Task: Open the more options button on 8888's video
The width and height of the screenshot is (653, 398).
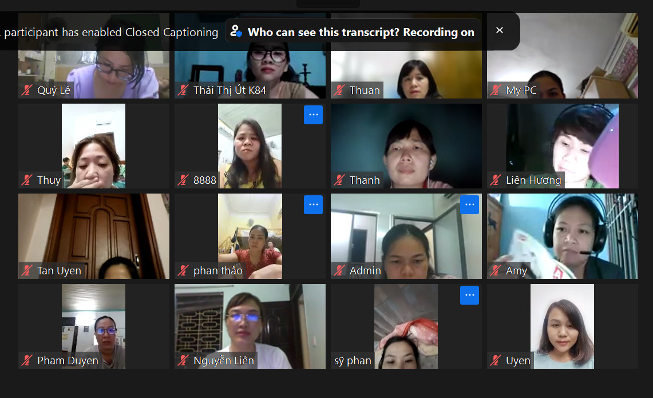Action: (x=313, y=115)
